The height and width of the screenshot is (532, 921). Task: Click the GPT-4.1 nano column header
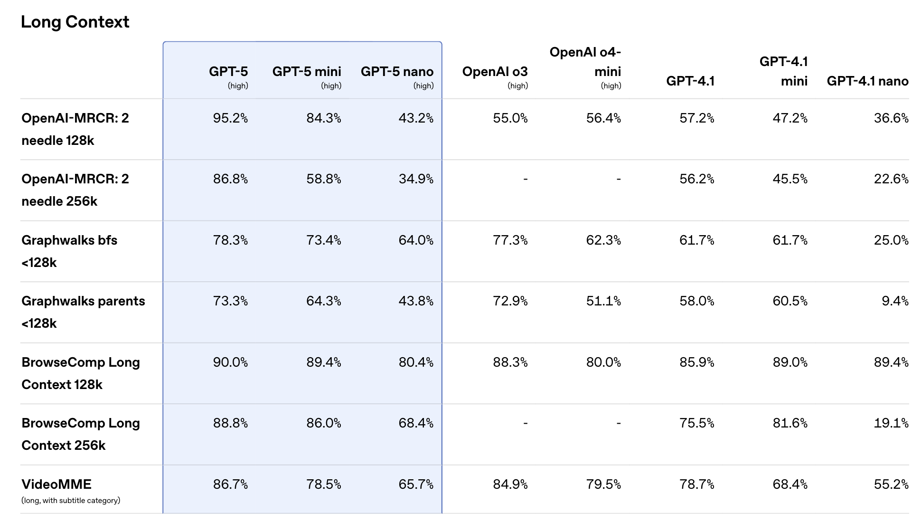coord(867,81)
